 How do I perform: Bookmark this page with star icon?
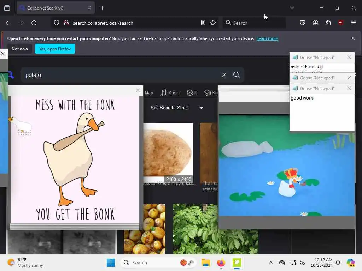click(213, 23)
